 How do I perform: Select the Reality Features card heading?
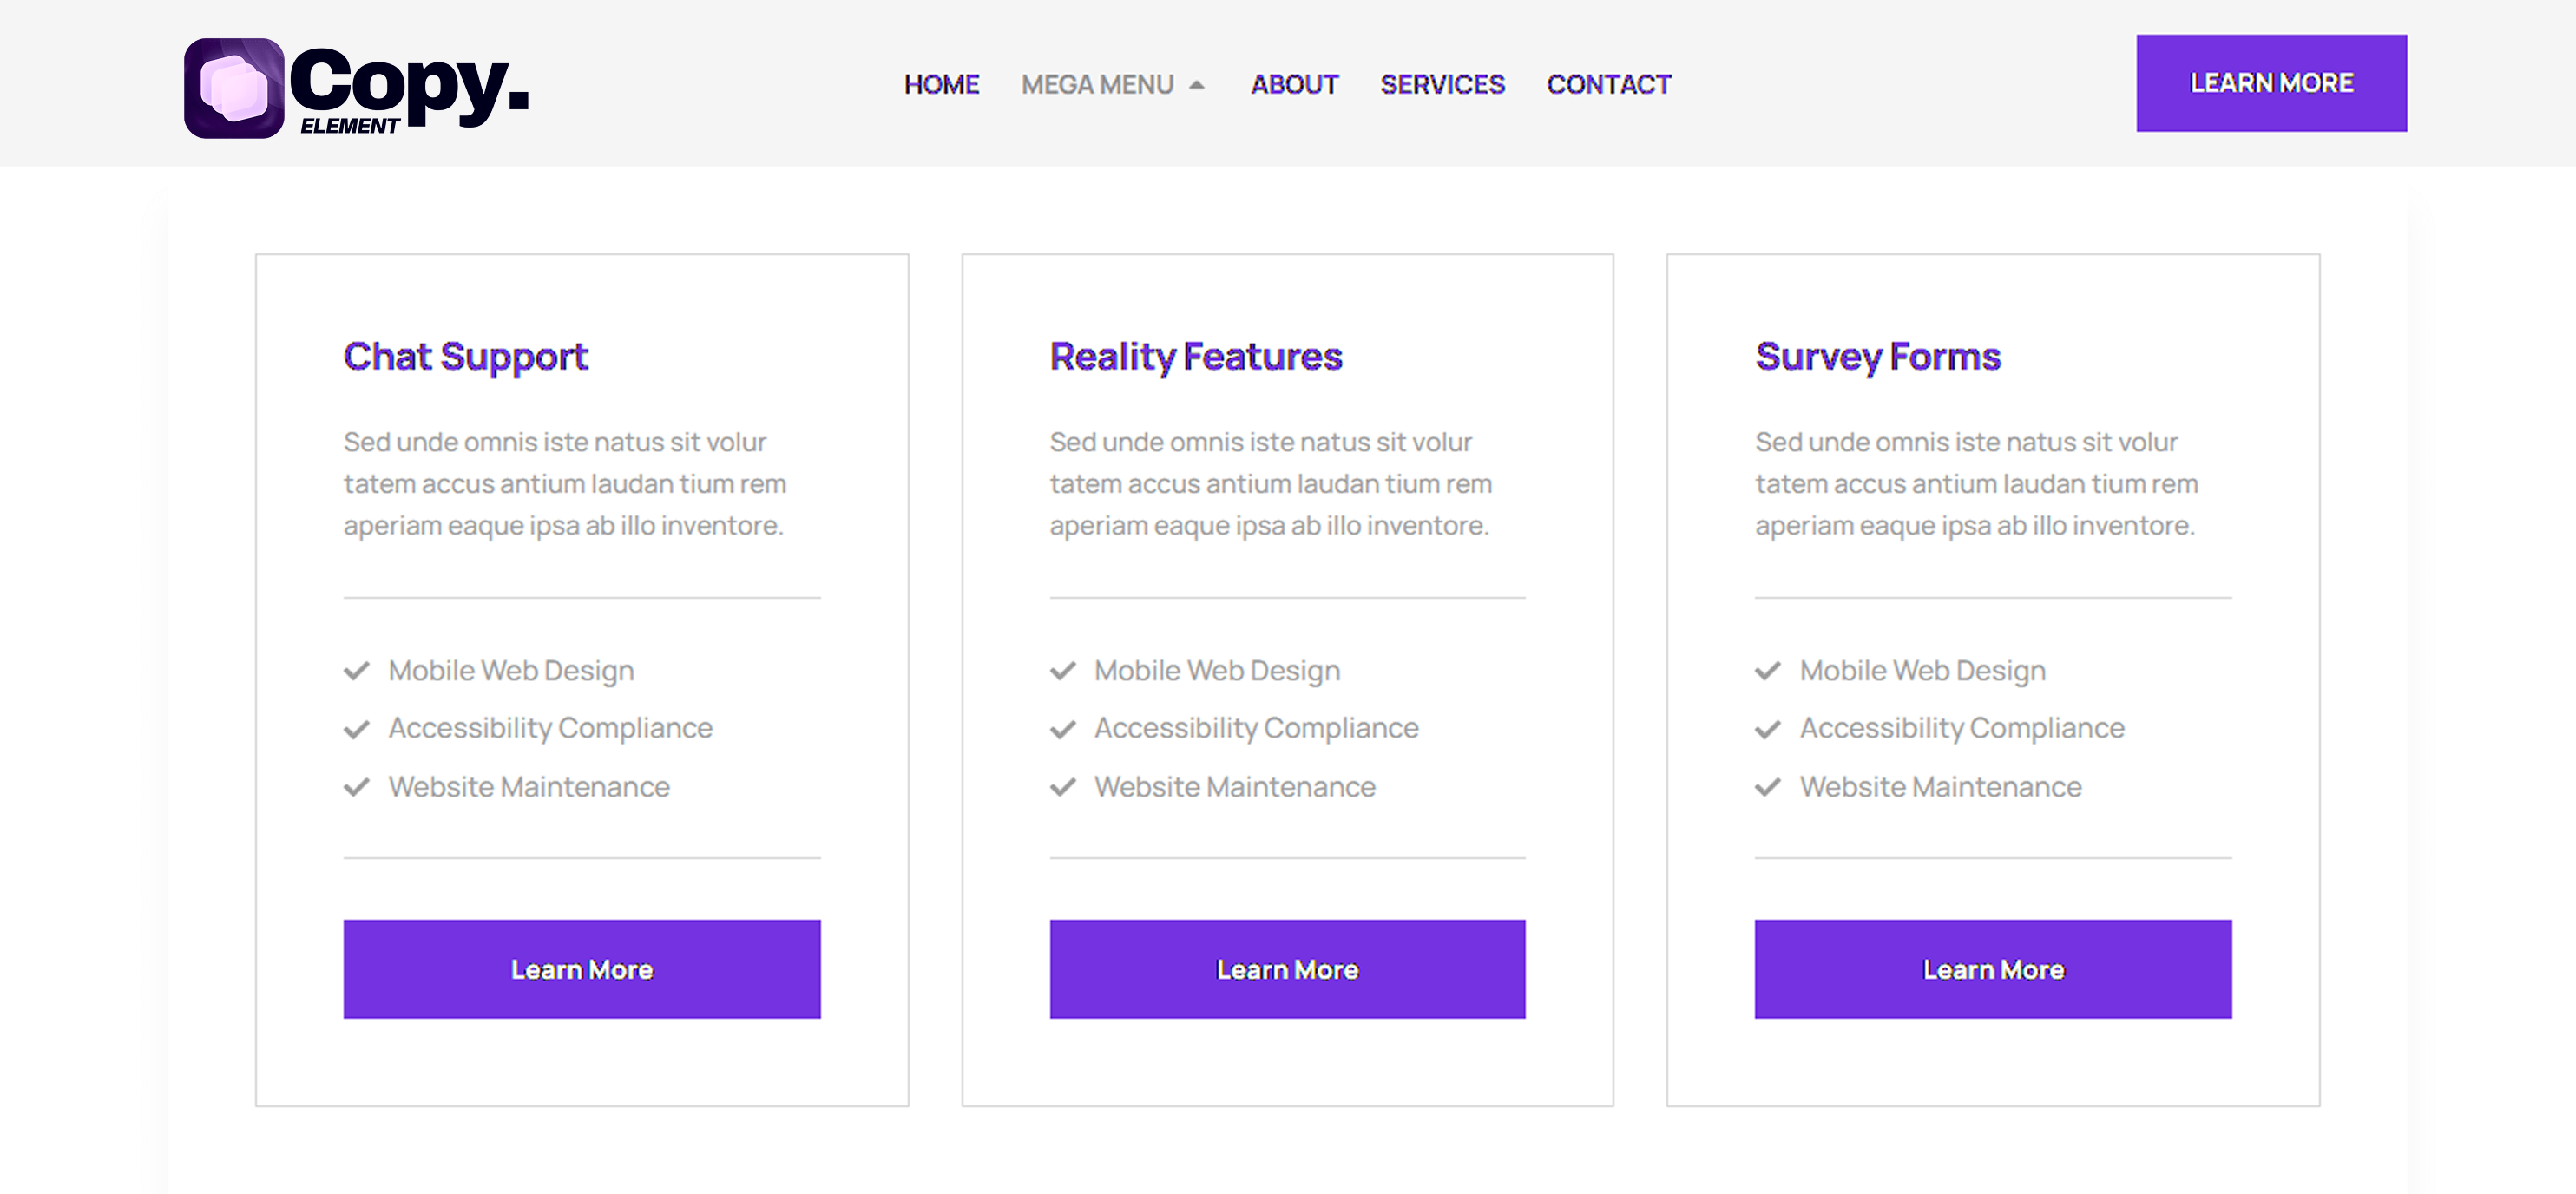(x=1196, y=357)
